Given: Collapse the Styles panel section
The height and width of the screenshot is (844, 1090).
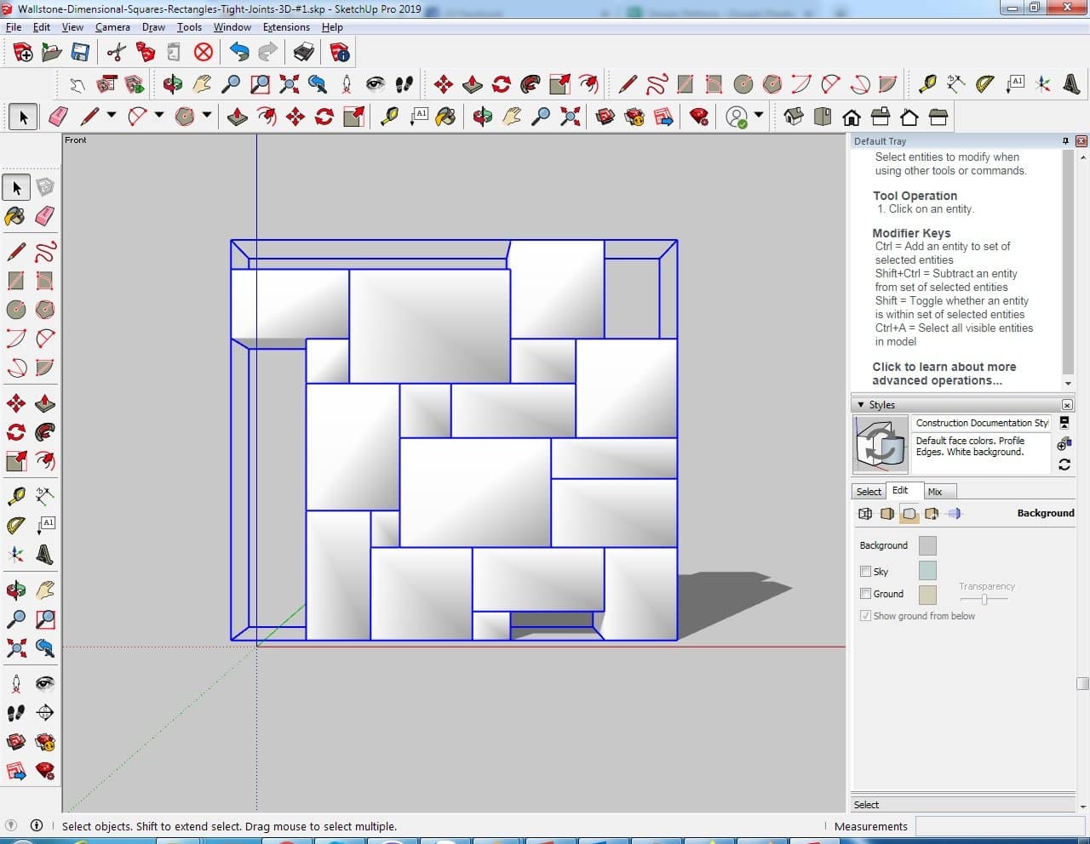Looking at the screenshot, I should coord(861,405).
